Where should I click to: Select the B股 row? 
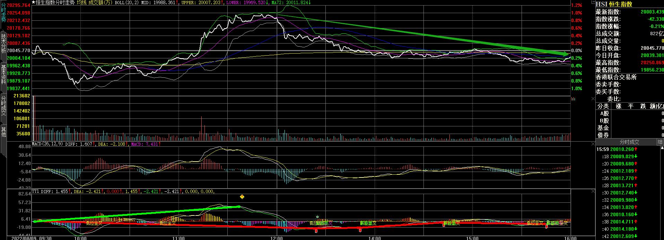(629, 121)
